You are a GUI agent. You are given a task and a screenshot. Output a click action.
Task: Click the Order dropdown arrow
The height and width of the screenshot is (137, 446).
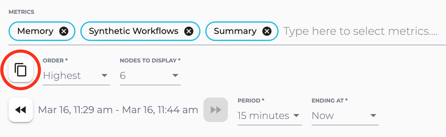[104, 76]
